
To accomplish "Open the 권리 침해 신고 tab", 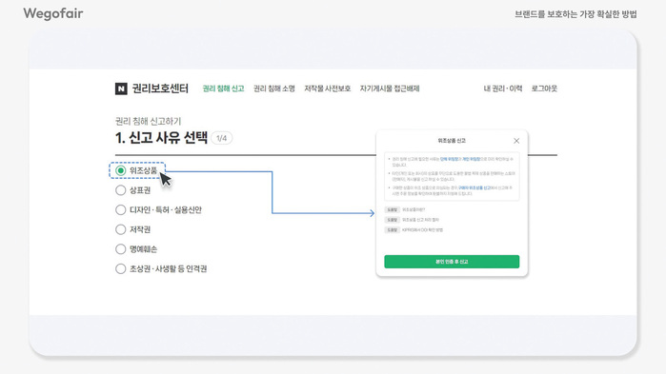I will 223,89.
